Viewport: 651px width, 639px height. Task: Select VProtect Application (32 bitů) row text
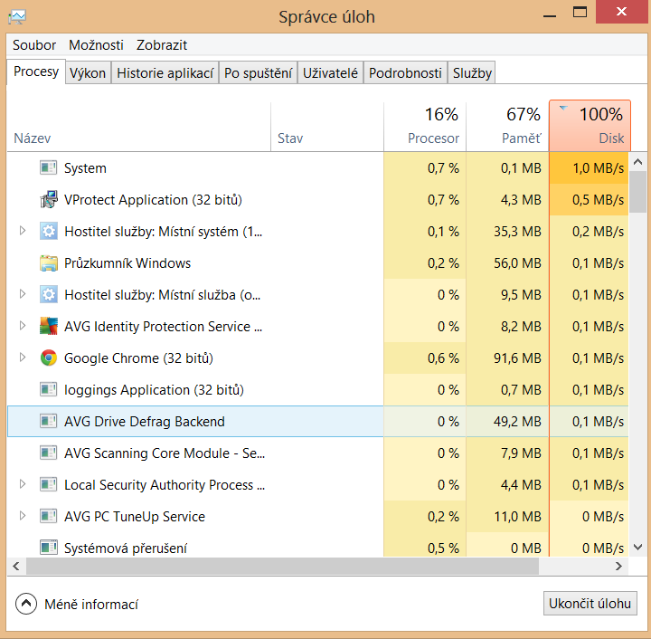[153, 200]
